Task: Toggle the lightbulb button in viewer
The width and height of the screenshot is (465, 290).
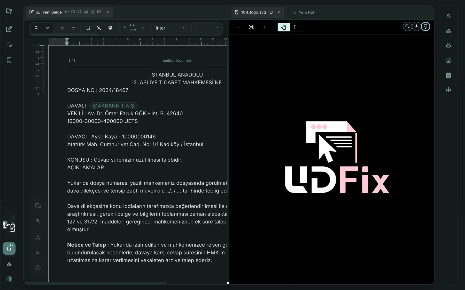Action: tap(425, 27)
